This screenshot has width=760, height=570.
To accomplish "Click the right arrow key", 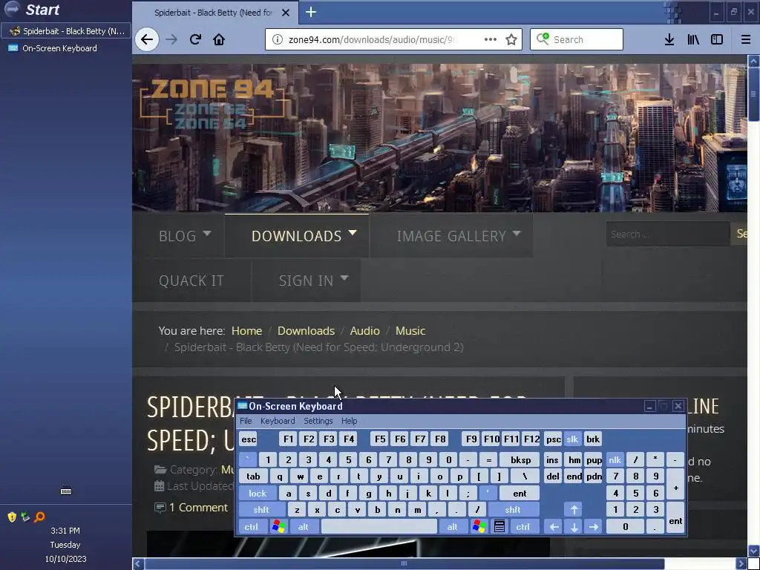I will coord(594,527).
